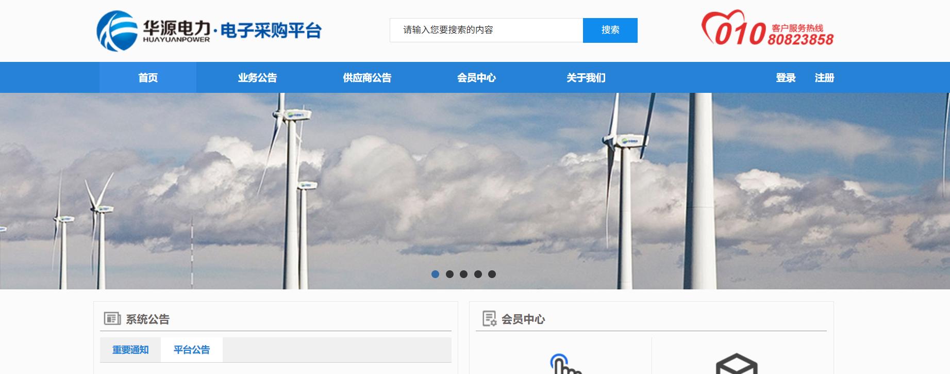Click the box package icon

(737, 364)
